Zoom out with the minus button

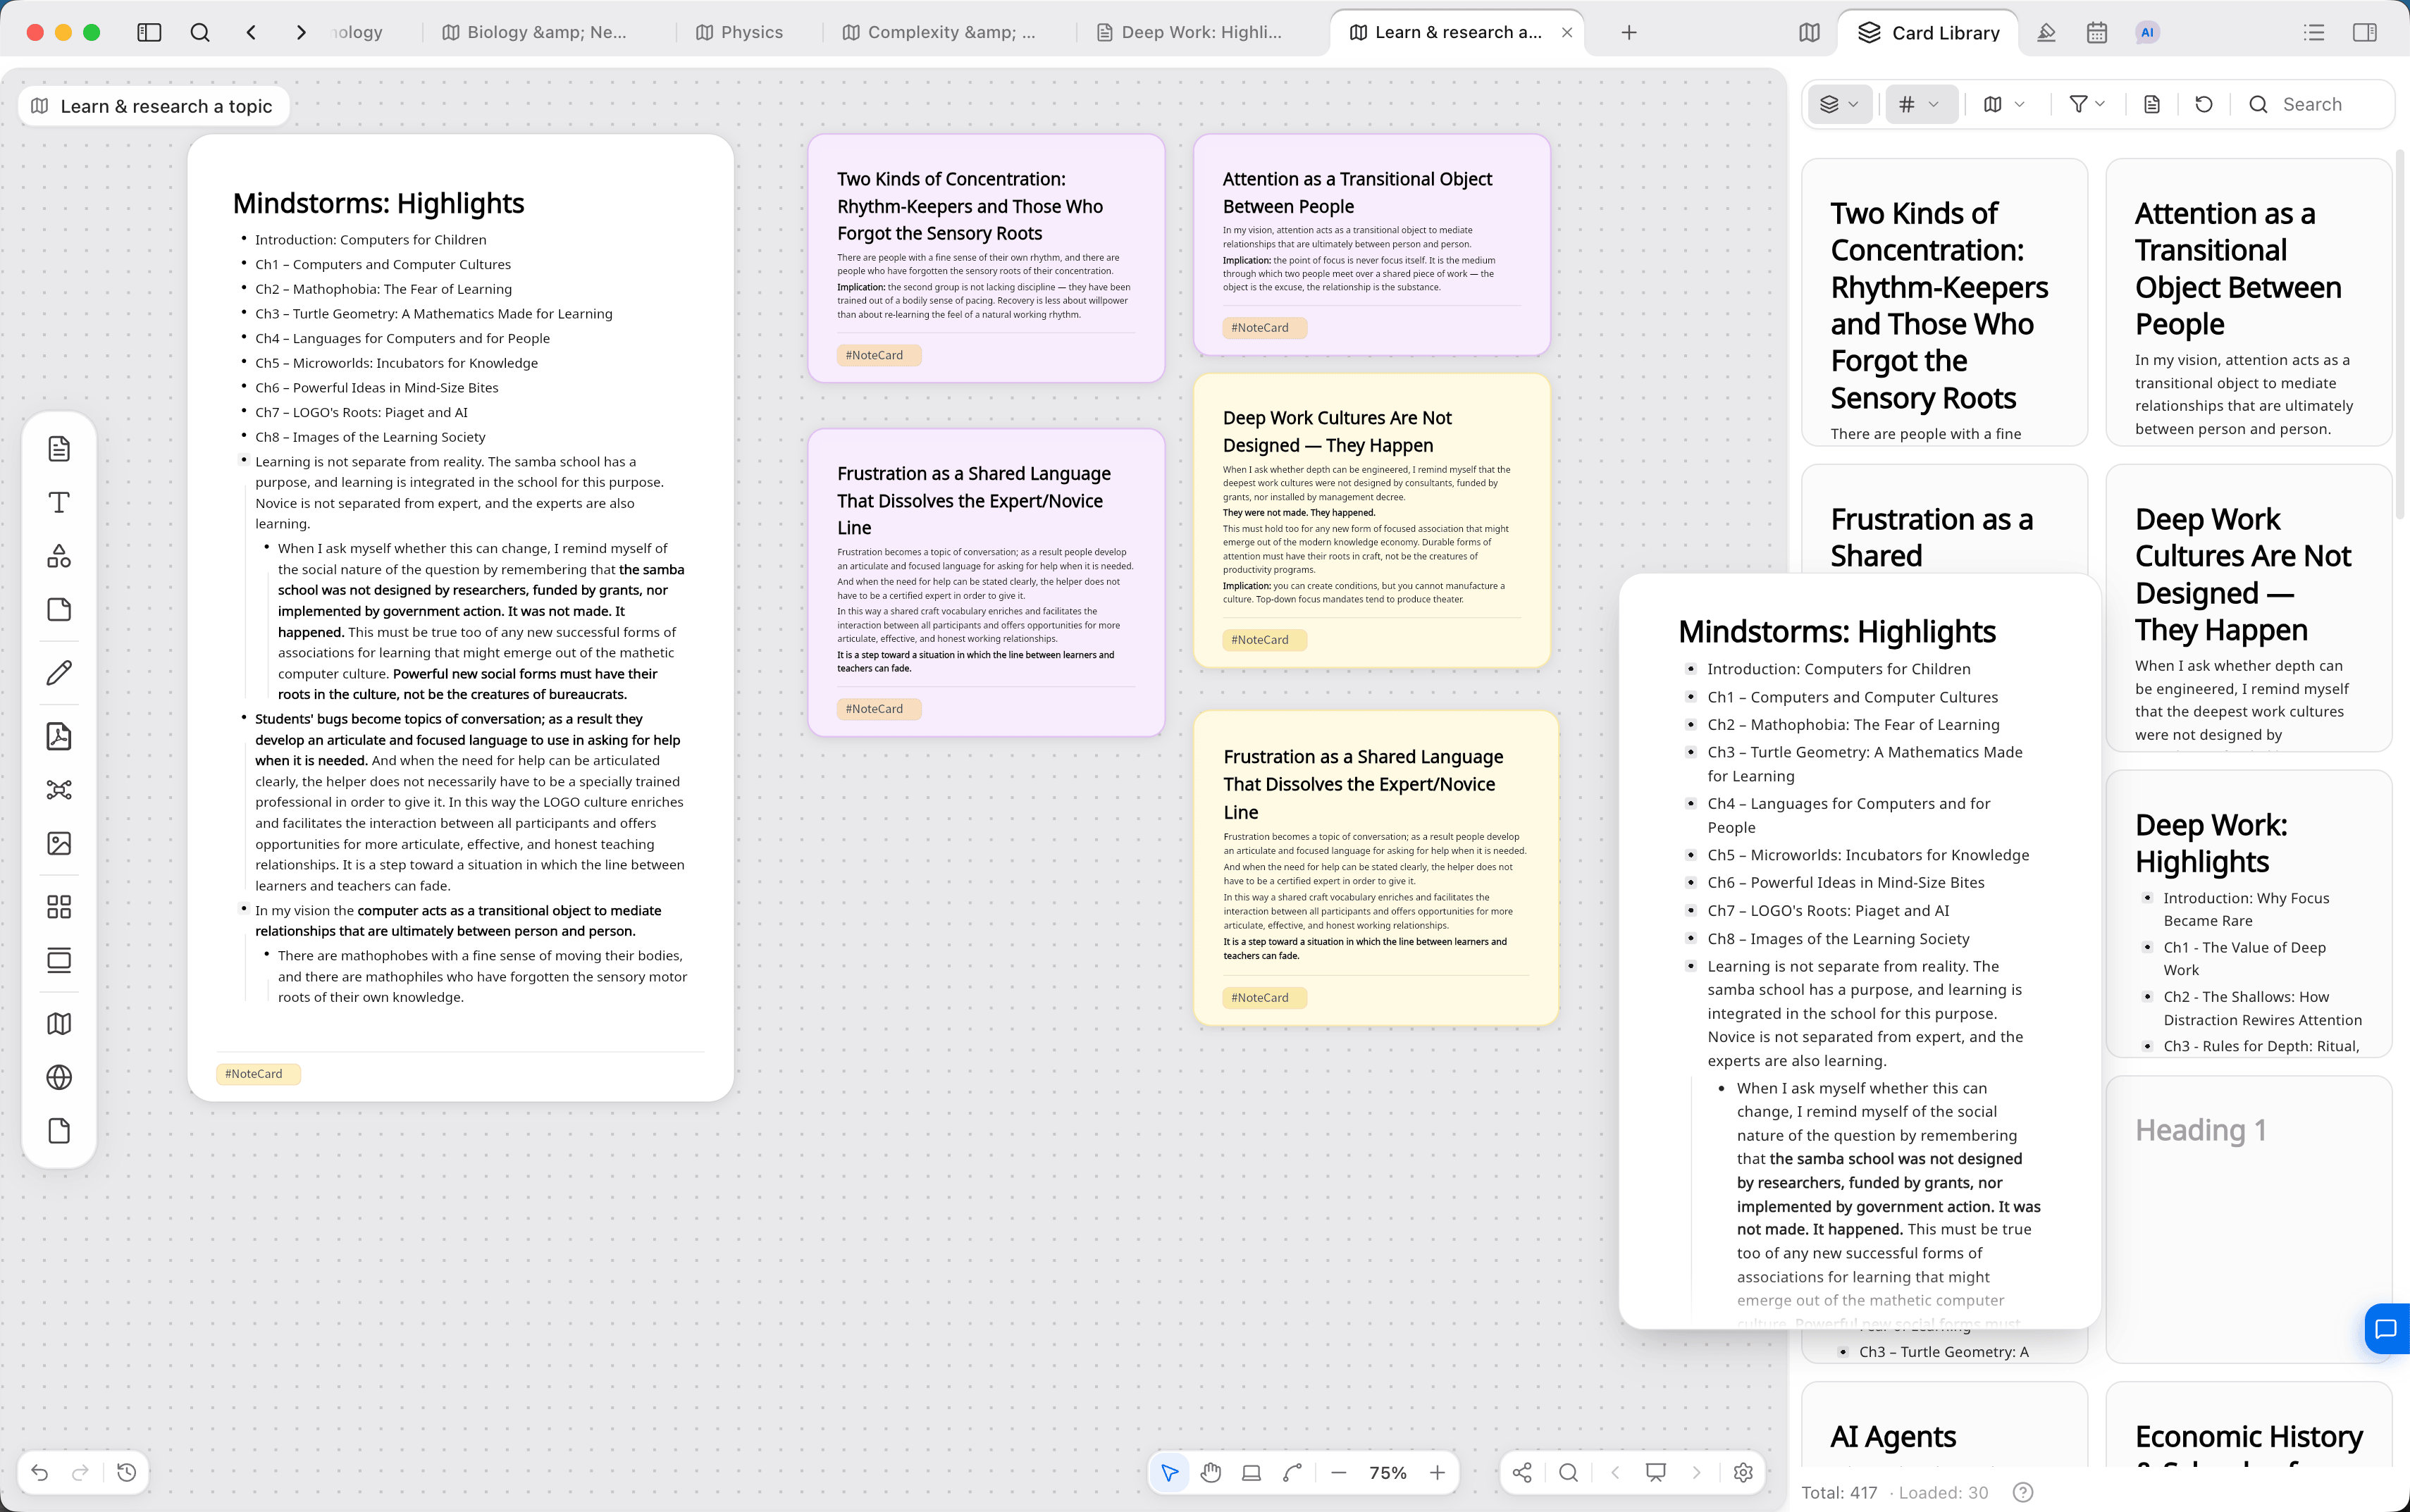coord(1339,1472)
